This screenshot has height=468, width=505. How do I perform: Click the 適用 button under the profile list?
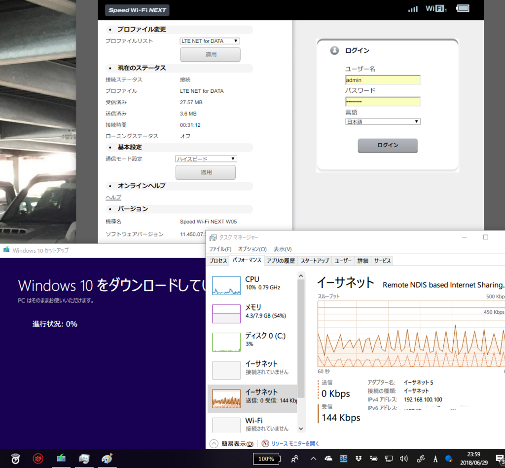210,54
